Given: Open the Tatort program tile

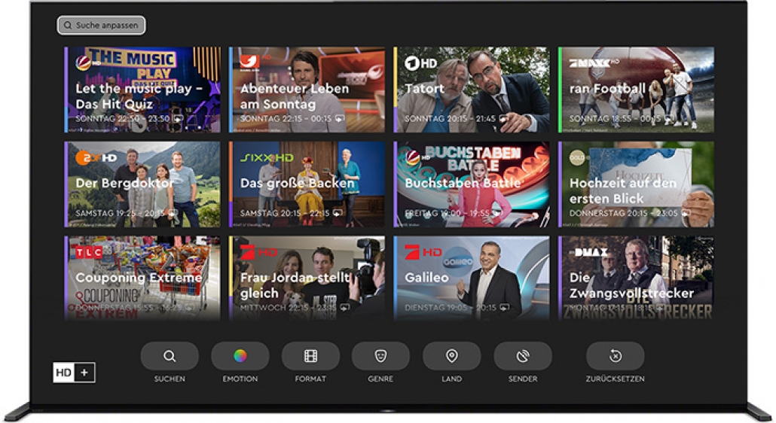Looking at the screenshot, I should click(472, 90).
